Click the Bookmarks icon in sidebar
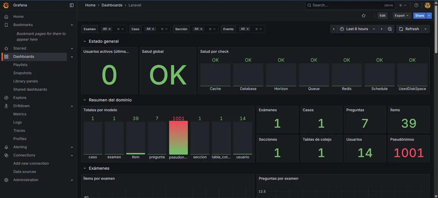The width and height of the screenshot is (438, 198). (x=6, y=25)
